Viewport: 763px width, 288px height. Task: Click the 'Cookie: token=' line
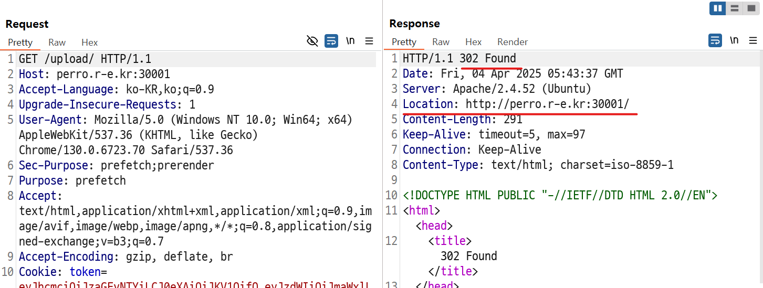click(x=63, y=272)
